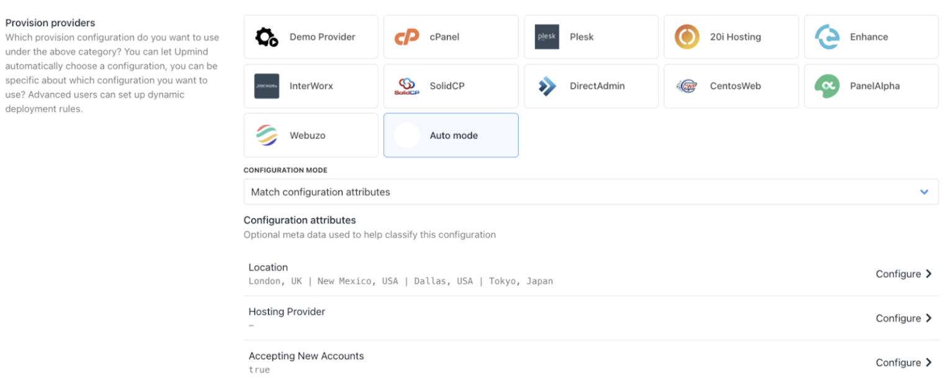Pick the SolidCP provider name
This screenshot has width=947, height=386.
click(447, 86)
